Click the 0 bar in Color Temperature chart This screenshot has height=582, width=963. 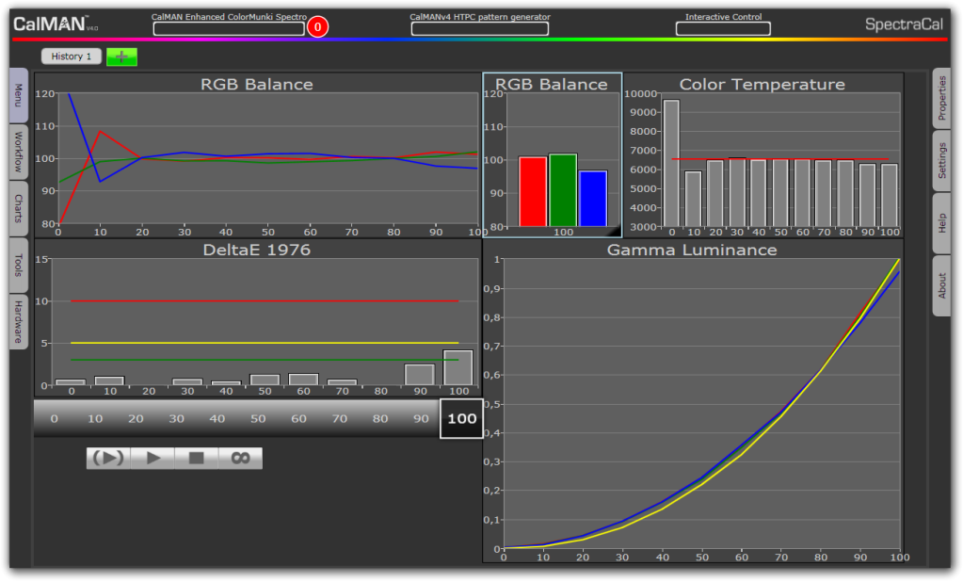671,163
